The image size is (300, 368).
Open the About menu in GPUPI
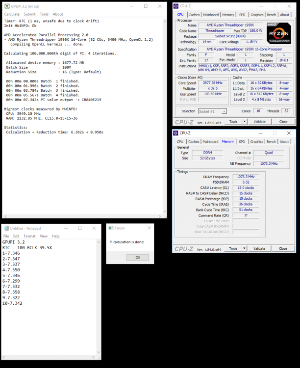(58, 14)
